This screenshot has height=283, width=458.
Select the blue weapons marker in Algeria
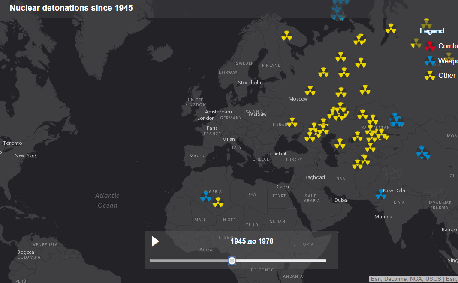click(x=206, y=197)
